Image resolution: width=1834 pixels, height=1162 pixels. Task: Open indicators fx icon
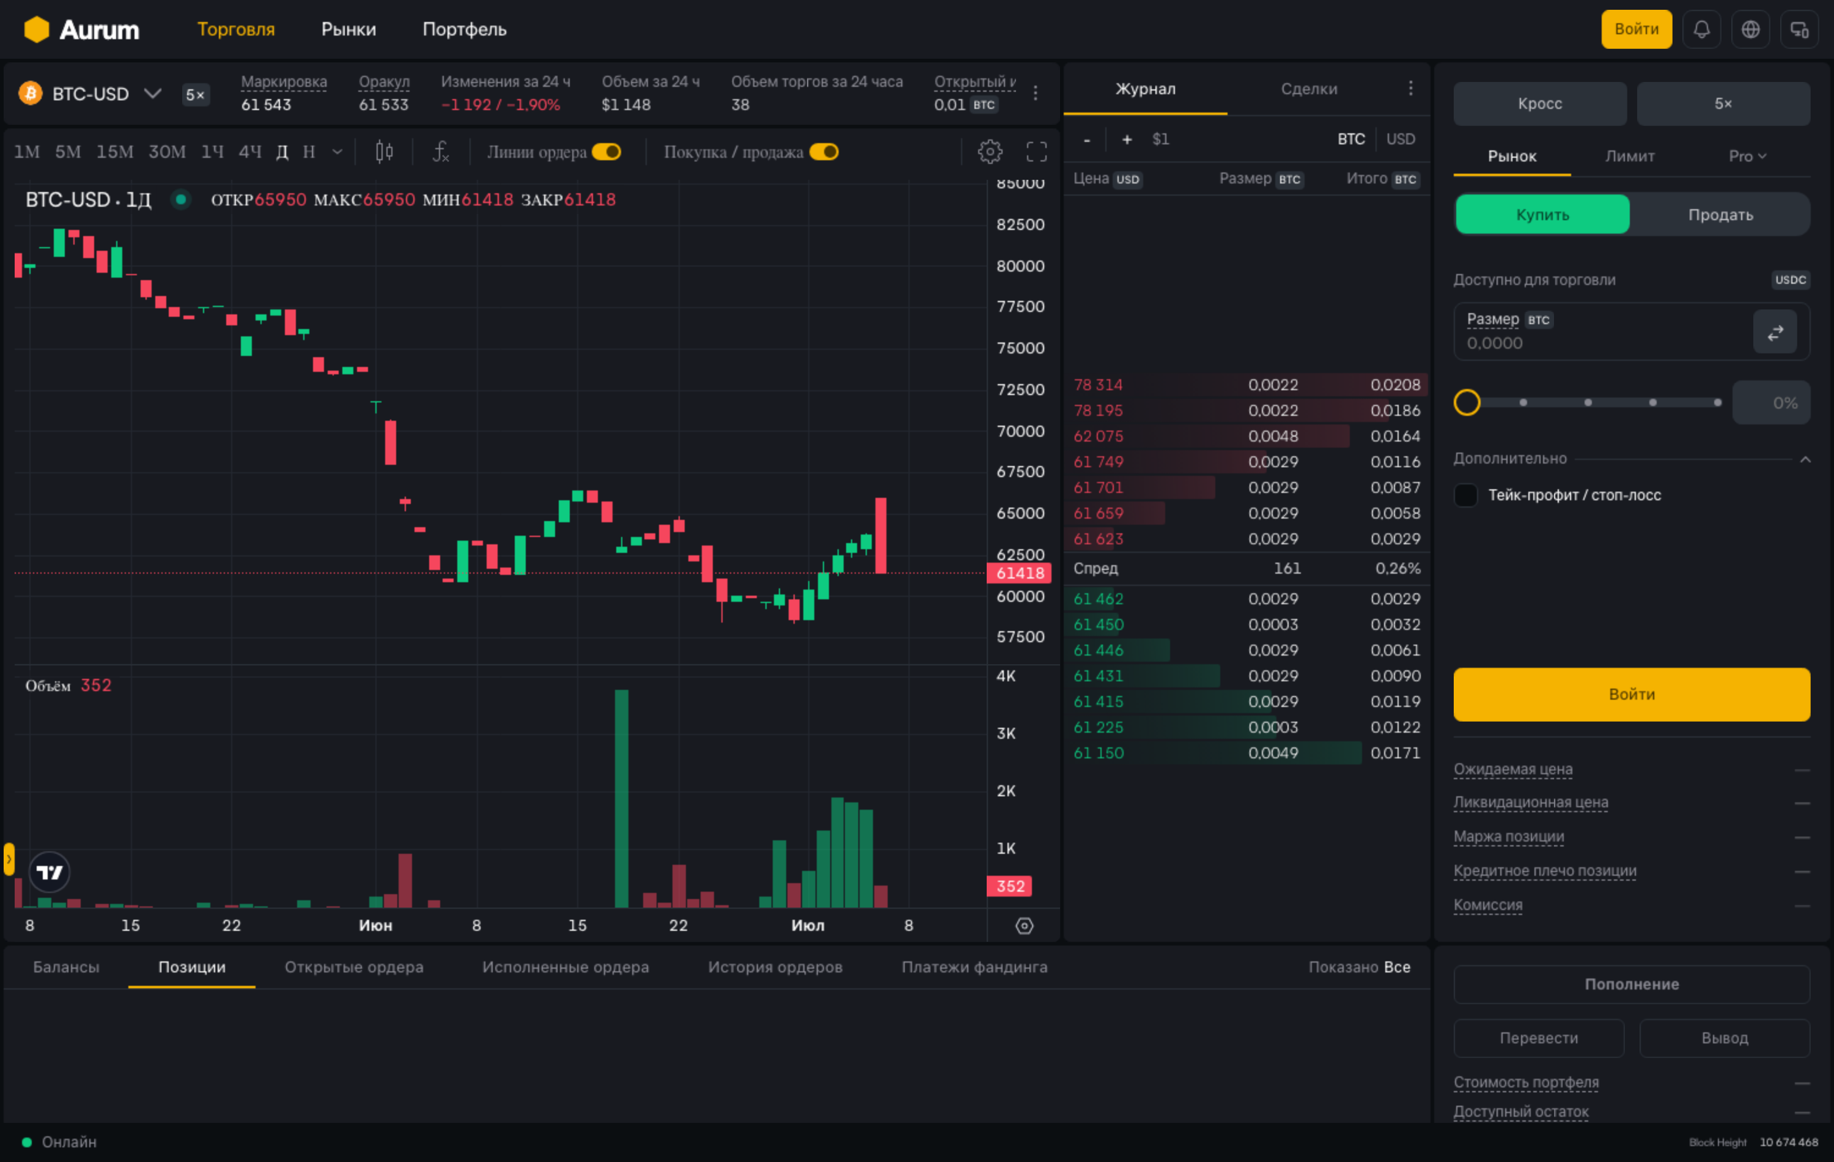(x=441, y=152)
